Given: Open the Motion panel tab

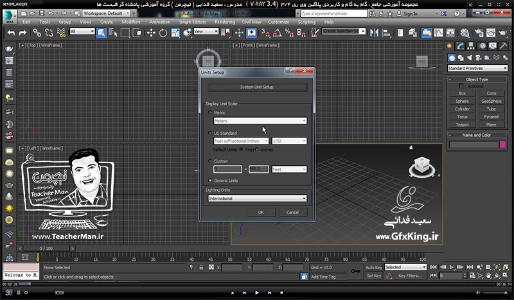Looking at the screenshot, I should (483, 46).
